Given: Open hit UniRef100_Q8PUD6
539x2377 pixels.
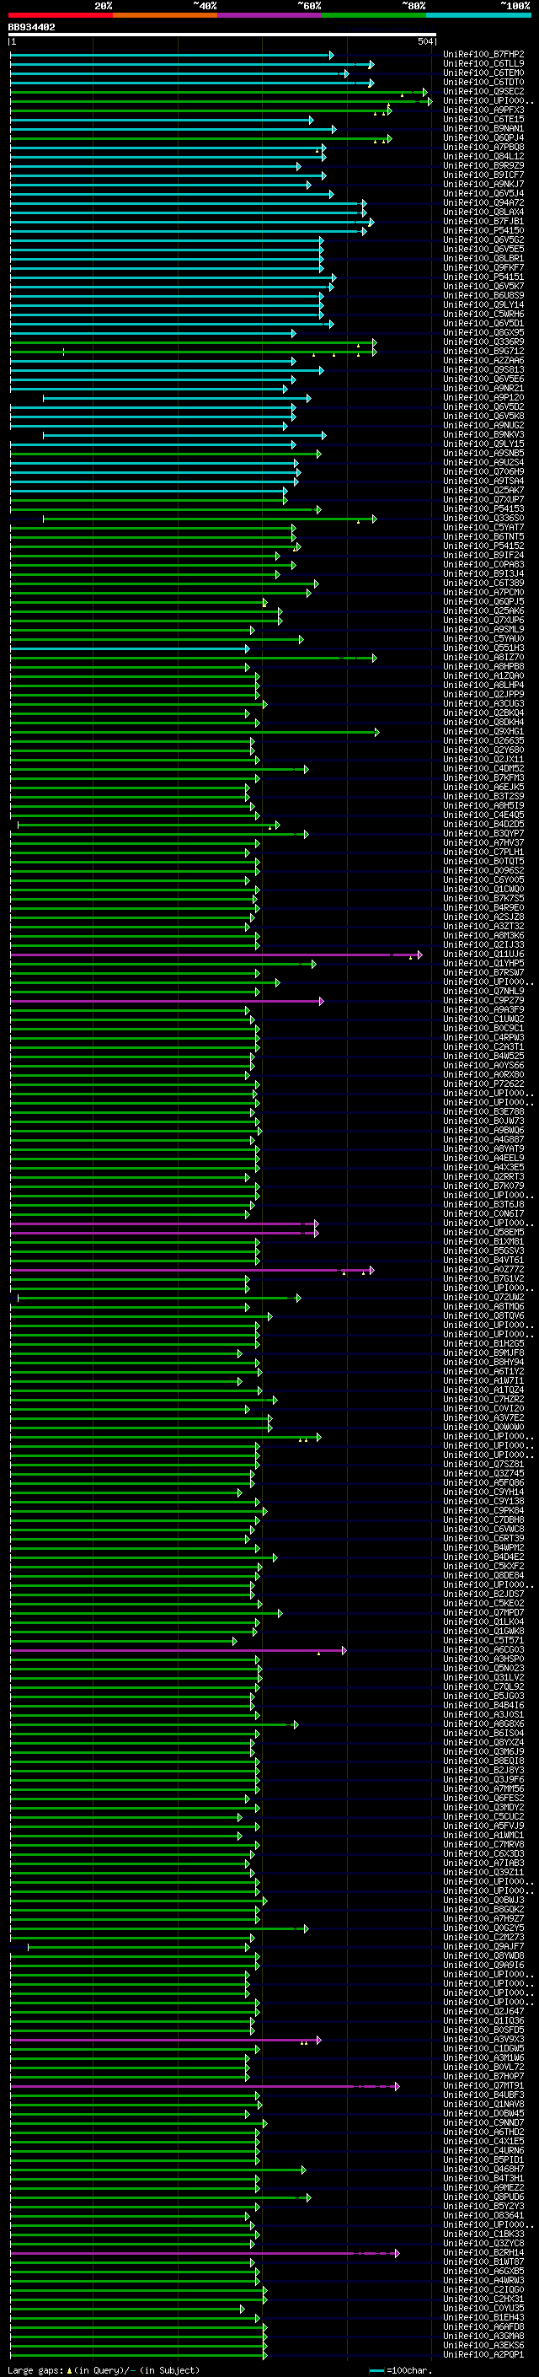Looking at the screenshot, I should 483,2198.
